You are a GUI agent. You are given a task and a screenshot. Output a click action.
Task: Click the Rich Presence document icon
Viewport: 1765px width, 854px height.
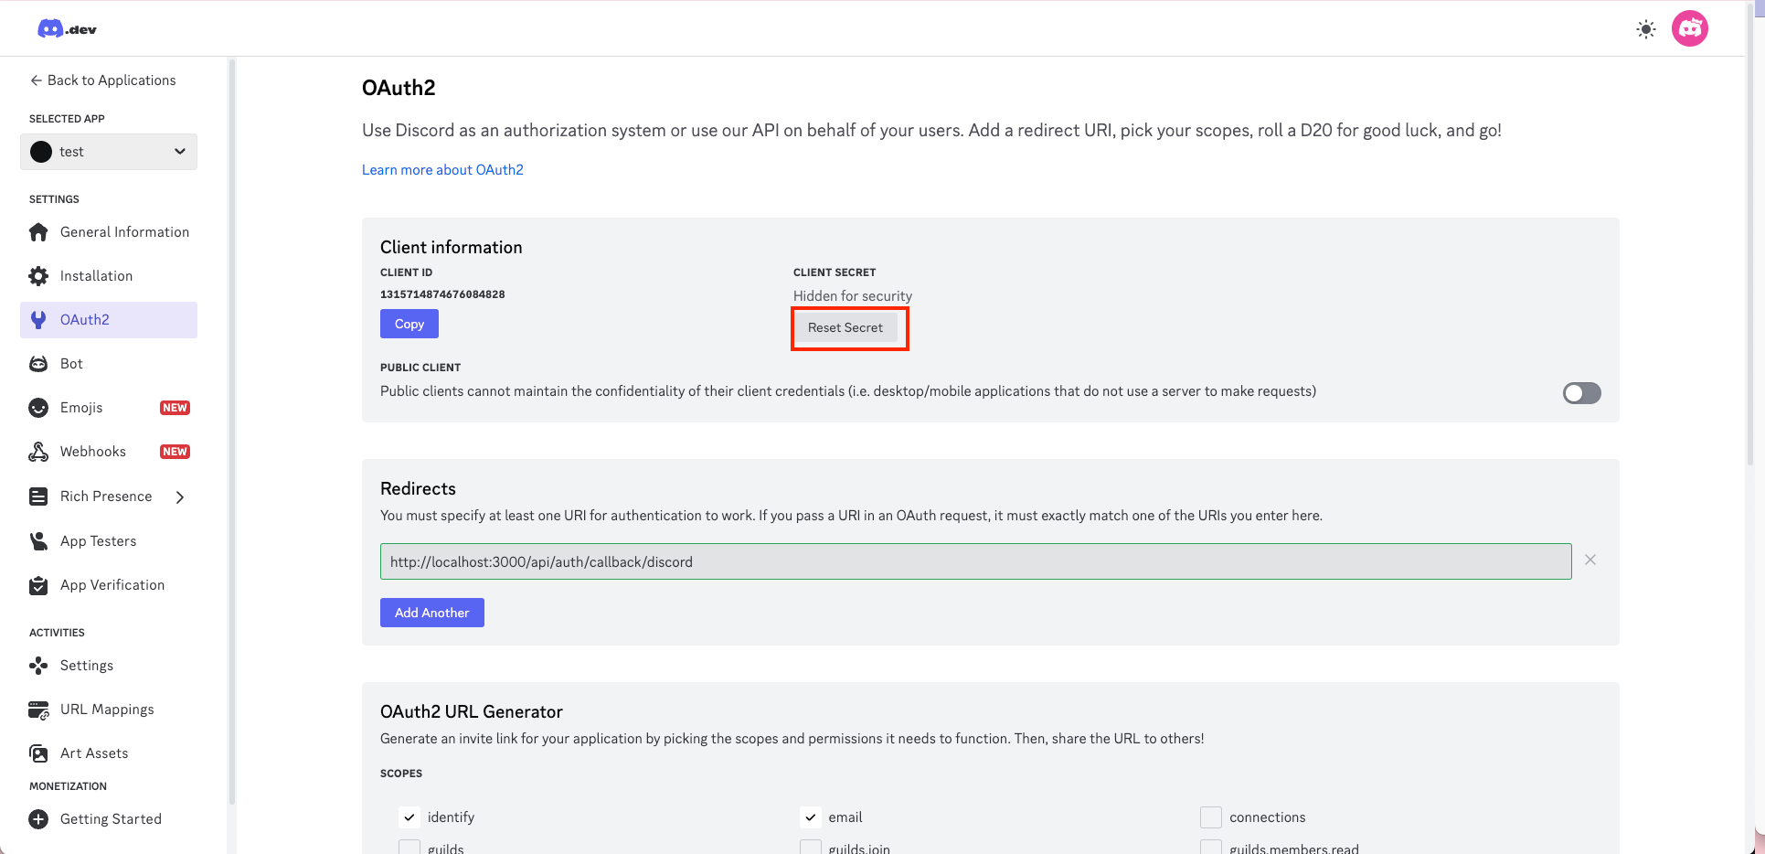click(38, 496)
